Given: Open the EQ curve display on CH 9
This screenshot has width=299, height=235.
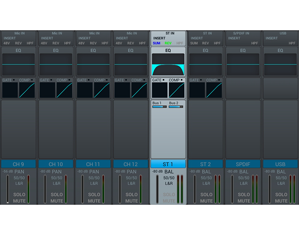Looking at the screenshot, I should pyautogui.click(x=18, y=64).
